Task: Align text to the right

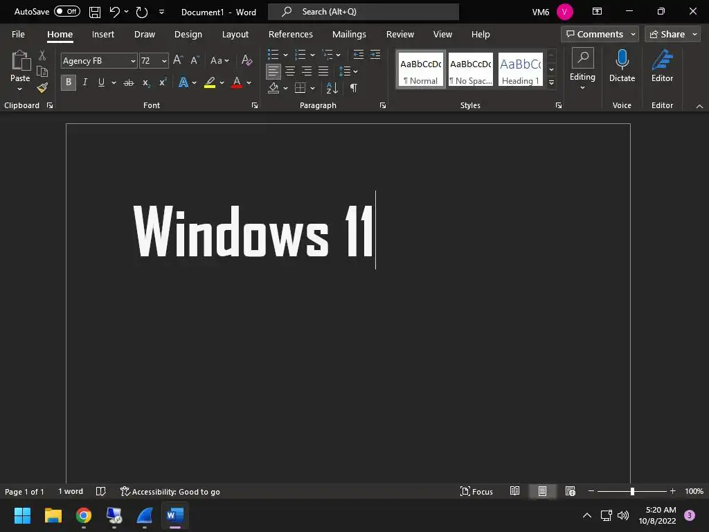Action: (307, 71)
